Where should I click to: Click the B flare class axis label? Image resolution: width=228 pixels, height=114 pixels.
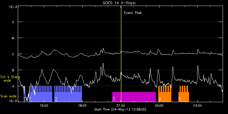coord(13,70)
